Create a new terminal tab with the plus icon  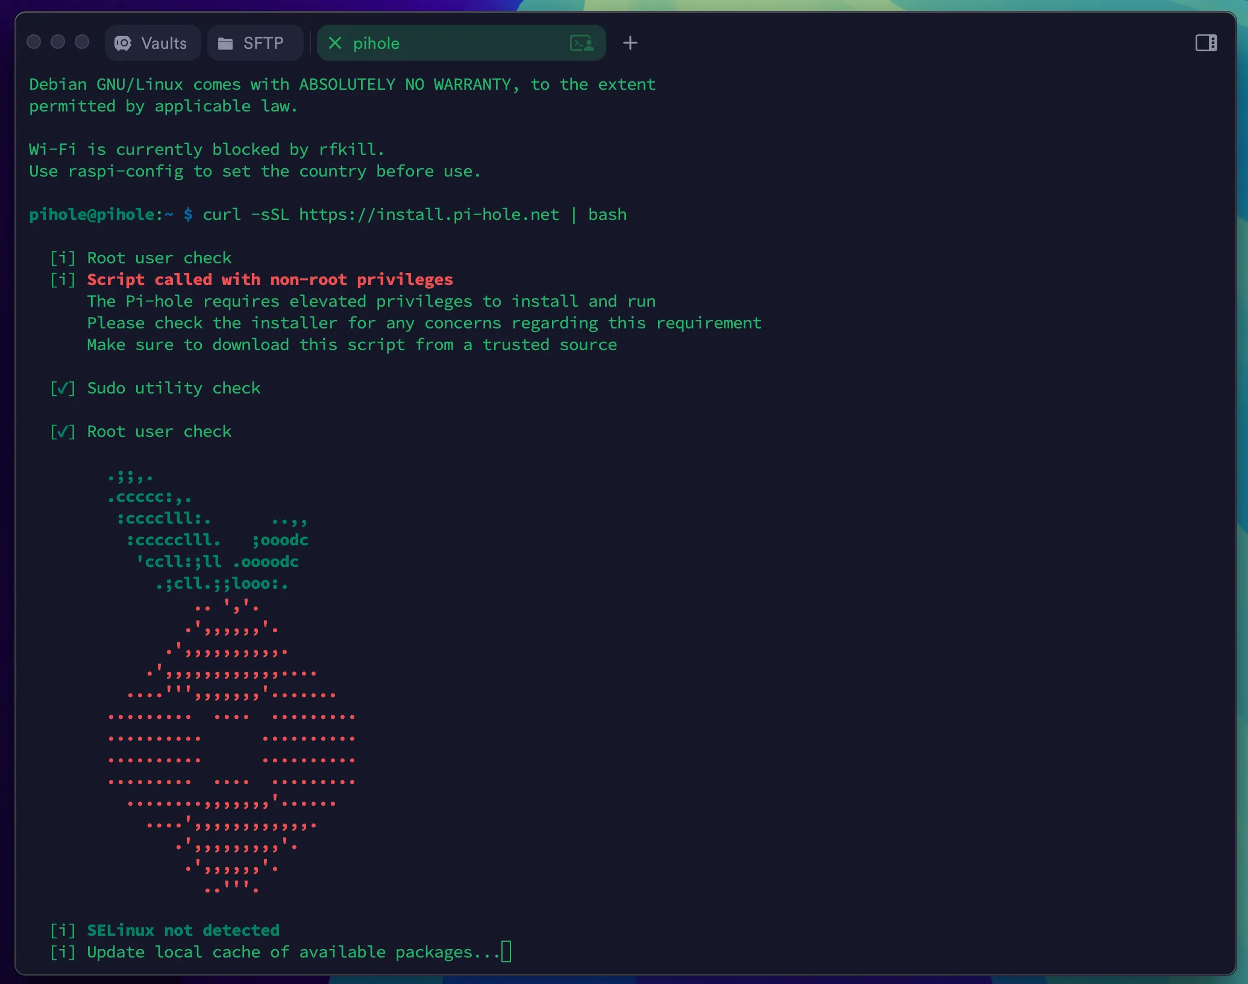(x=630, y=42)
